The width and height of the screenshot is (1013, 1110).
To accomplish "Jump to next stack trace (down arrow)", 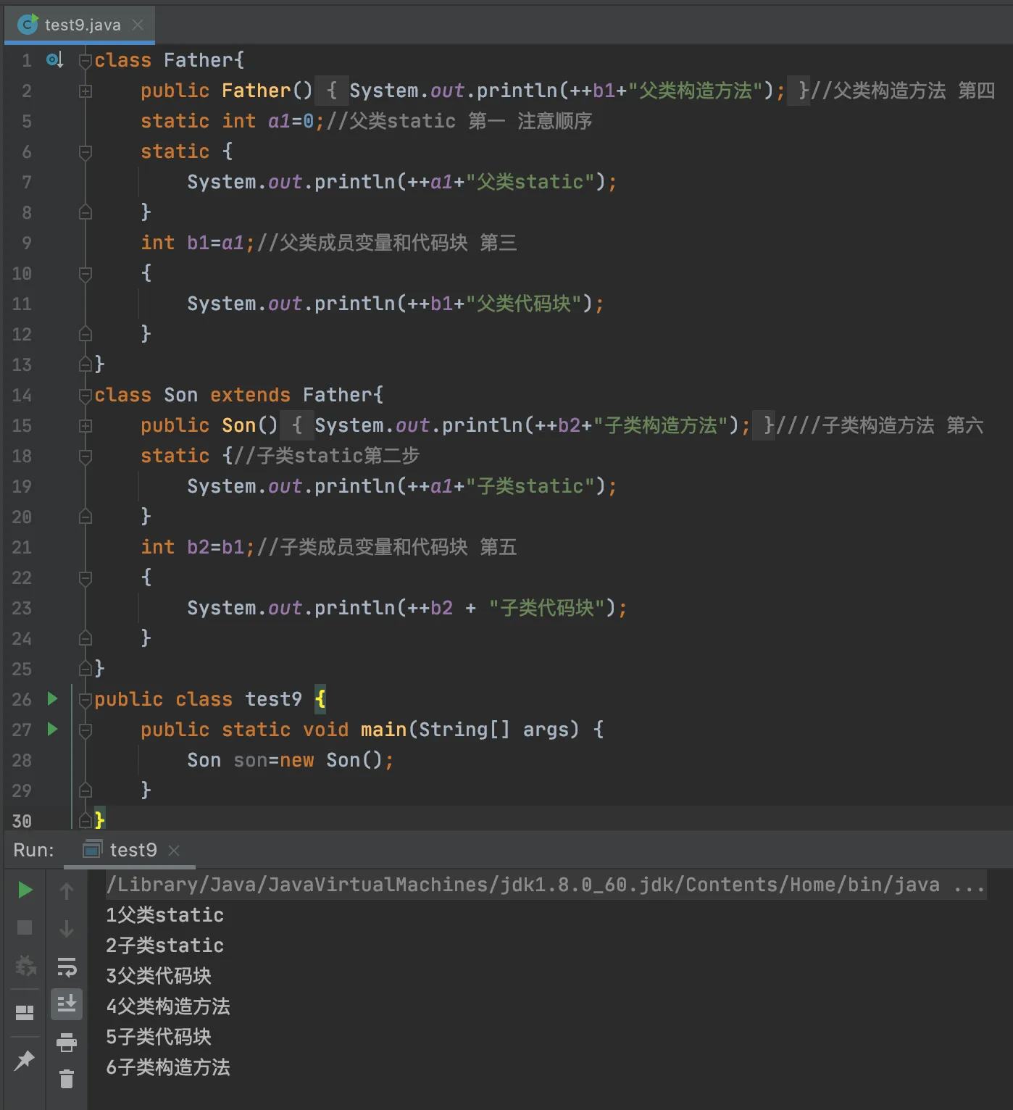I will point(67,928).
